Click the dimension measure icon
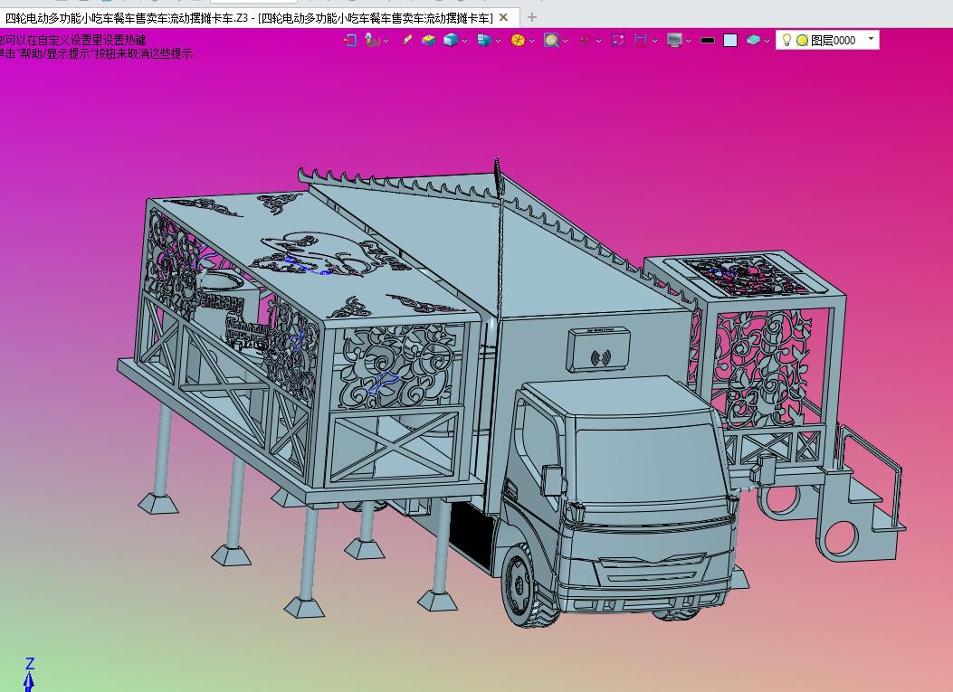Screen dimensions: 953x692 641,40
